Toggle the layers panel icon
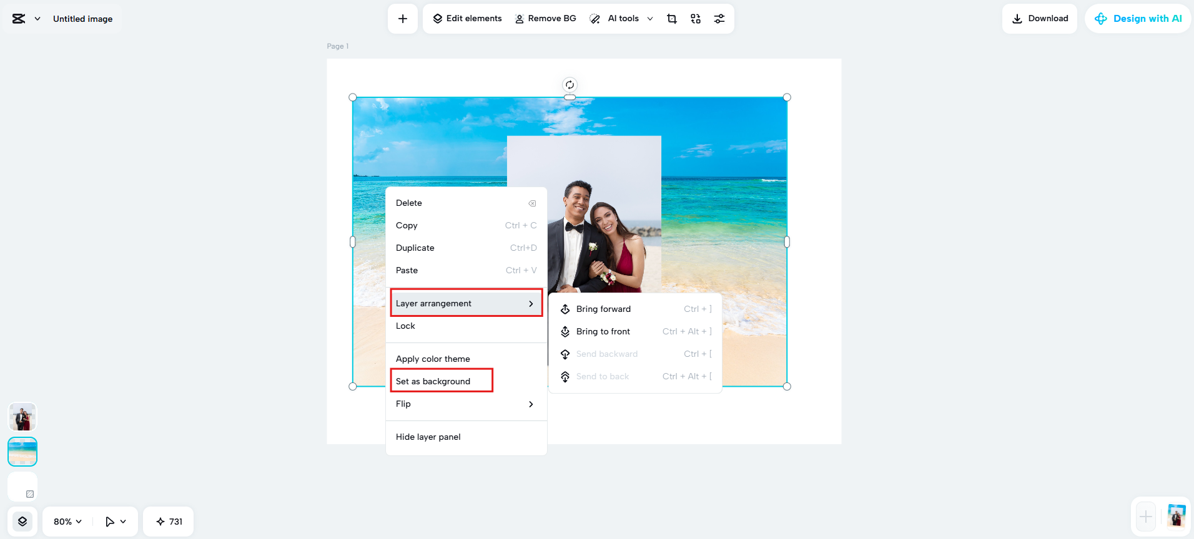 [x=22, y=522]
